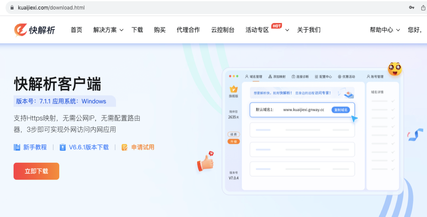427x217 pixels.
Task: Click the 新手教程 document icon
Action: [x=17, y=147]
